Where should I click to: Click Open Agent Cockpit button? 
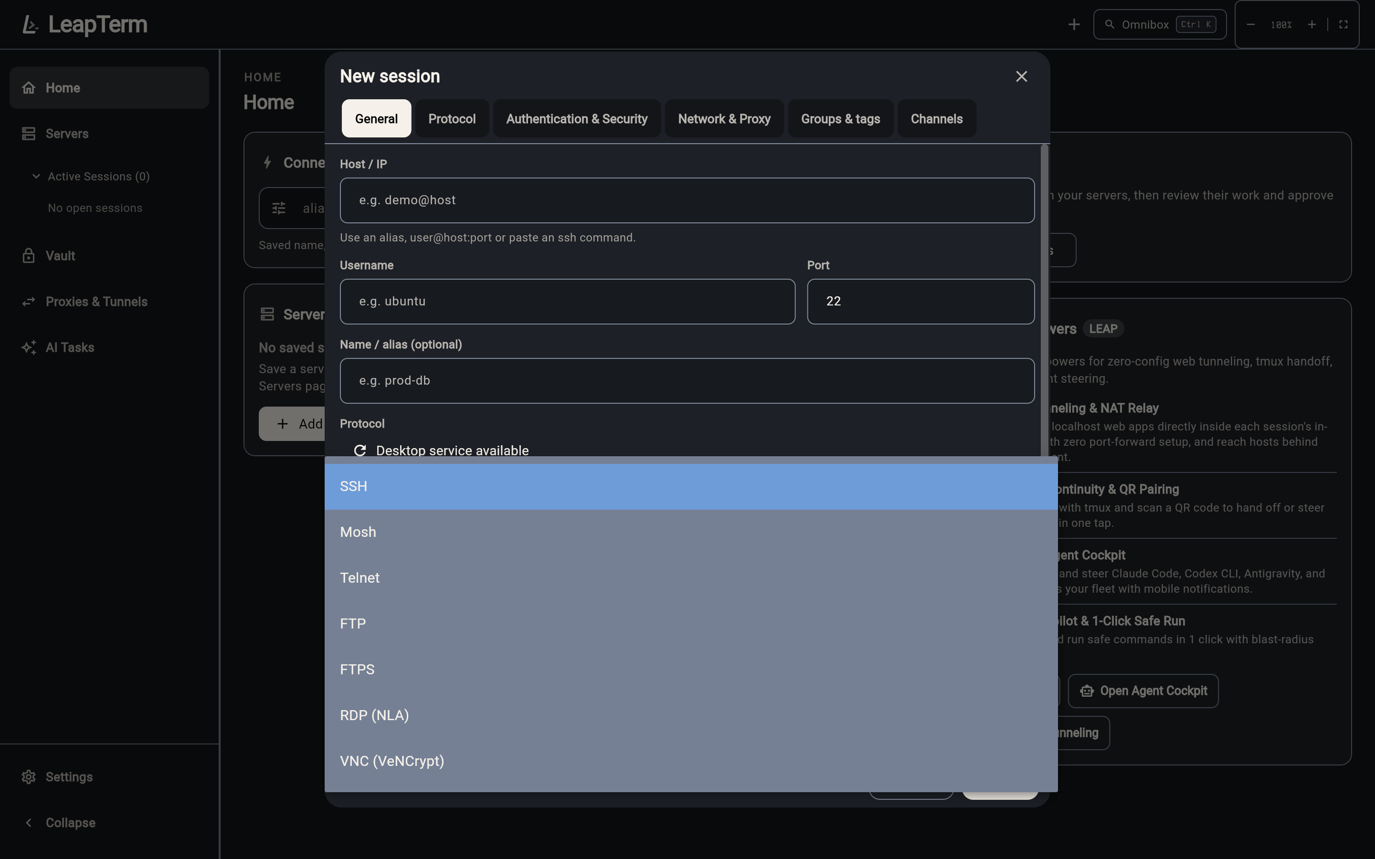(x=1143, y=691)
